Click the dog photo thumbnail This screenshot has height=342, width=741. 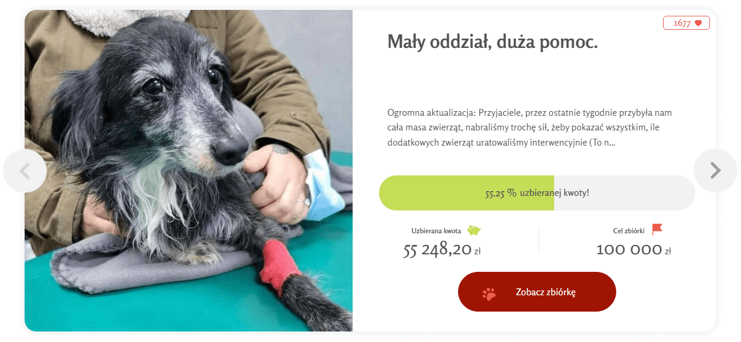point(189,171)
